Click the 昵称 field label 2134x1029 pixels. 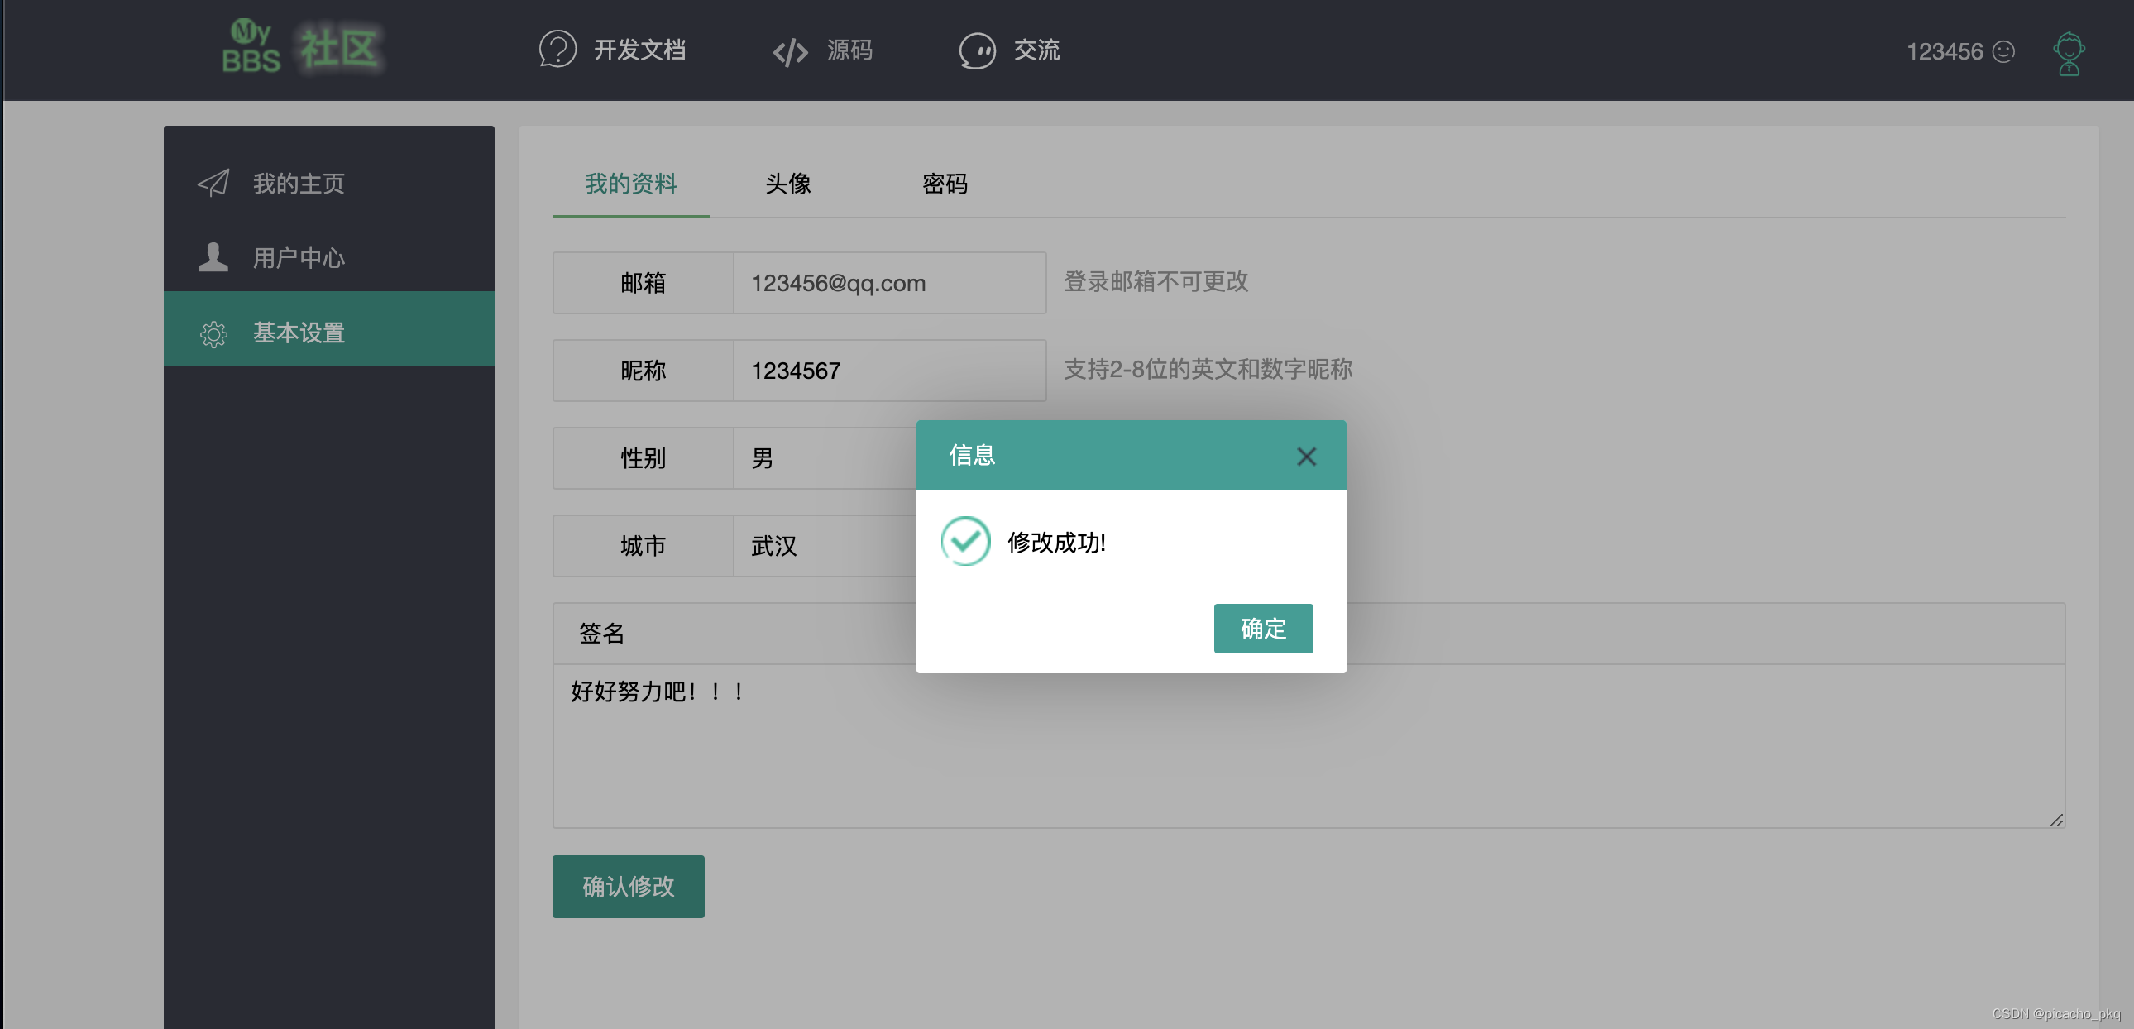pyautogui.click(x=643, y=371)
